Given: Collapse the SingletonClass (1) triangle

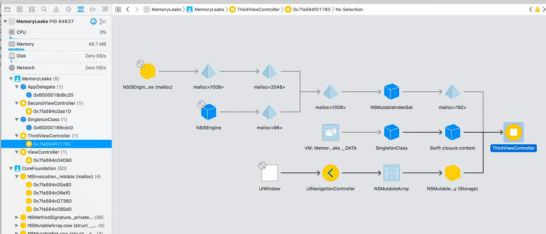Looking at the screenshot, I should (17, 120).
